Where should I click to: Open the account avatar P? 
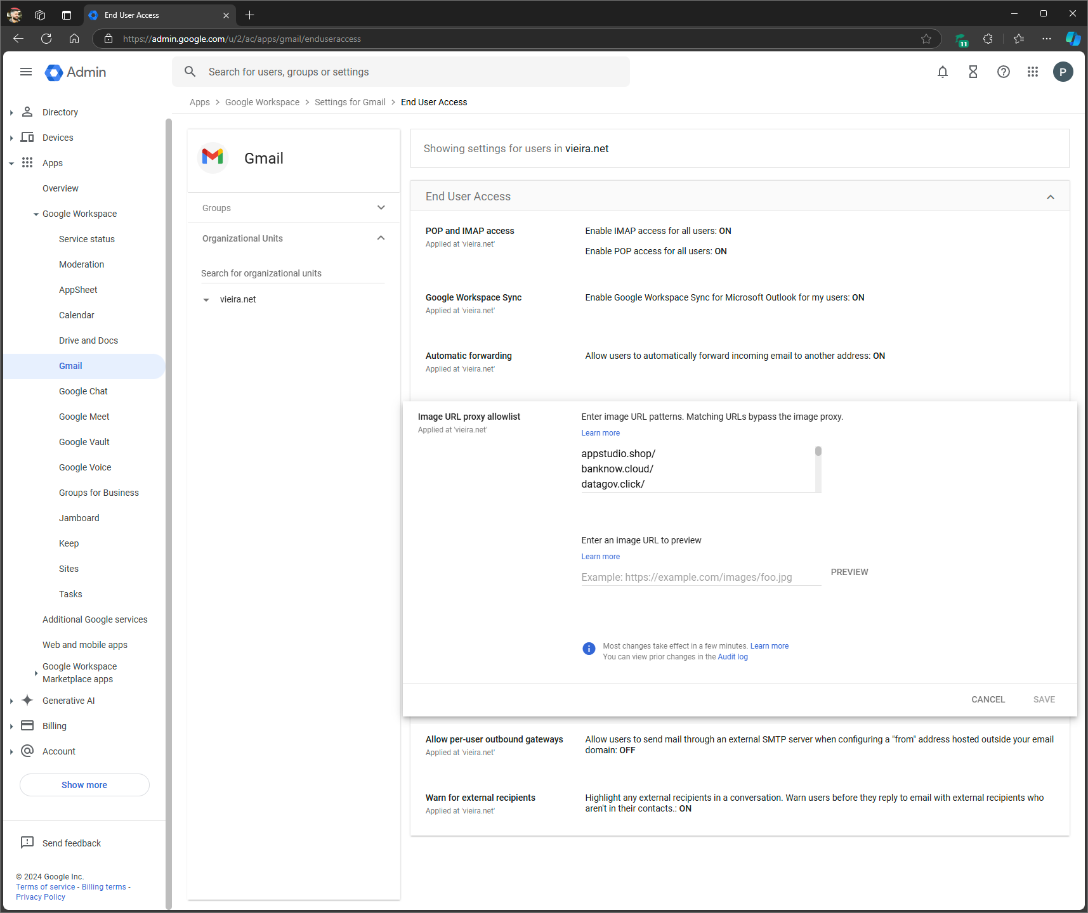coord(1063,72)
